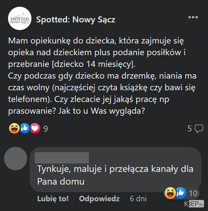Click the Haha reaction on the comment
The image size is (208, 211).
(170, 193)
